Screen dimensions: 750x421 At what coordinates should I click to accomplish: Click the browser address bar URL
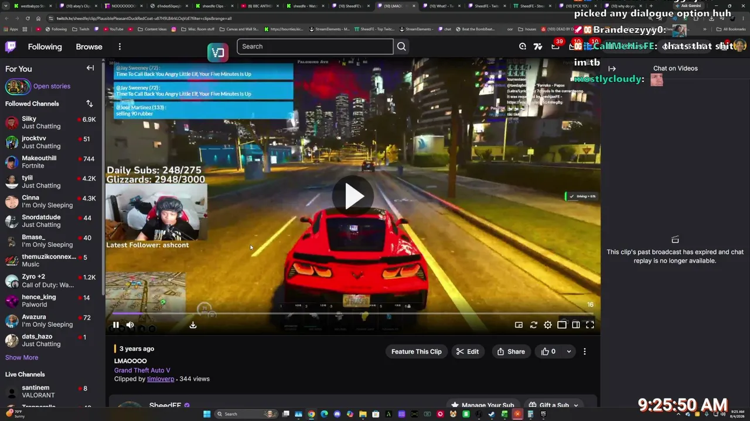pyautogui.click(x=144, y=18)
